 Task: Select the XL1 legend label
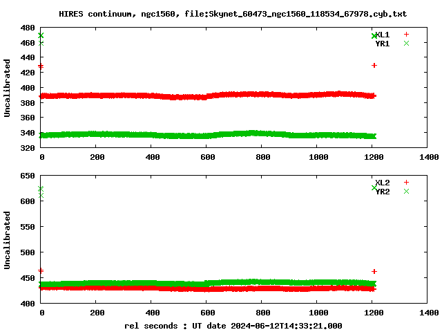point(383,35)
